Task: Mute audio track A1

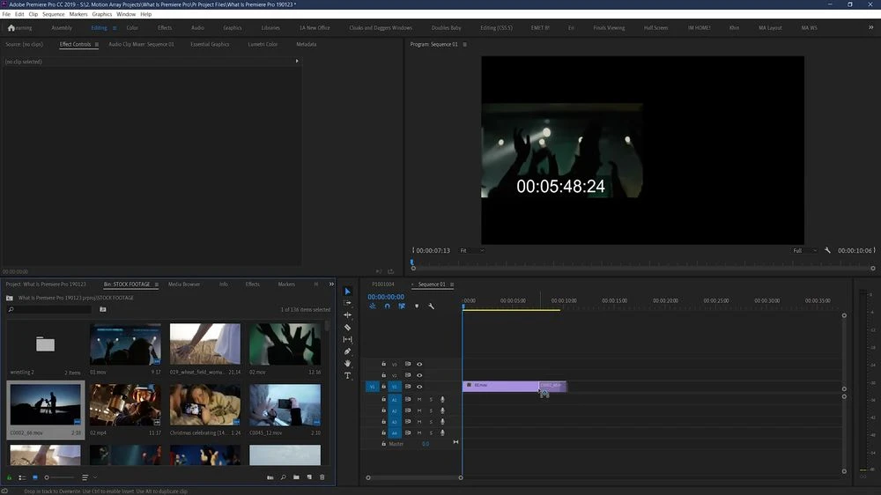Action: click(x=419, y=400)
